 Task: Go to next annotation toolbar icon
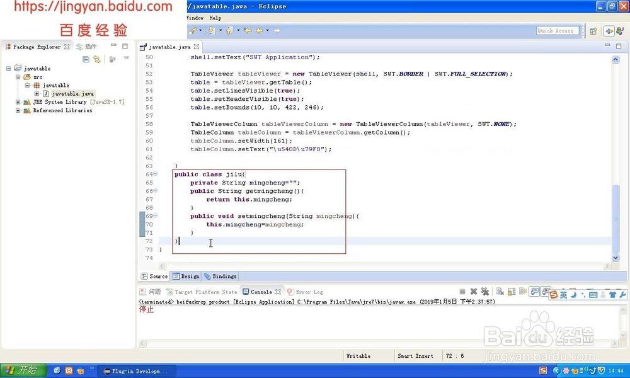tap(211, 30)
